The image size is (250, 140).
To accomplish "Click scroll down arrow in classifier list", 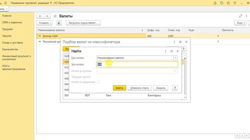I will [185, 97].
